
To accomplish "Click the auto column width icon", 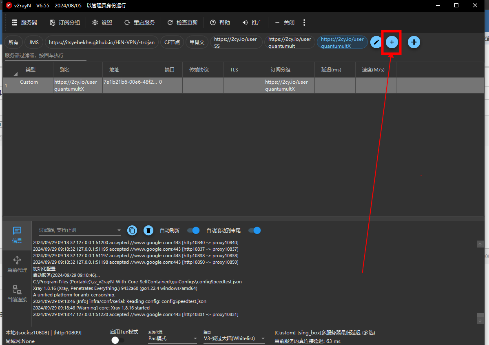I will coord(414,42).
